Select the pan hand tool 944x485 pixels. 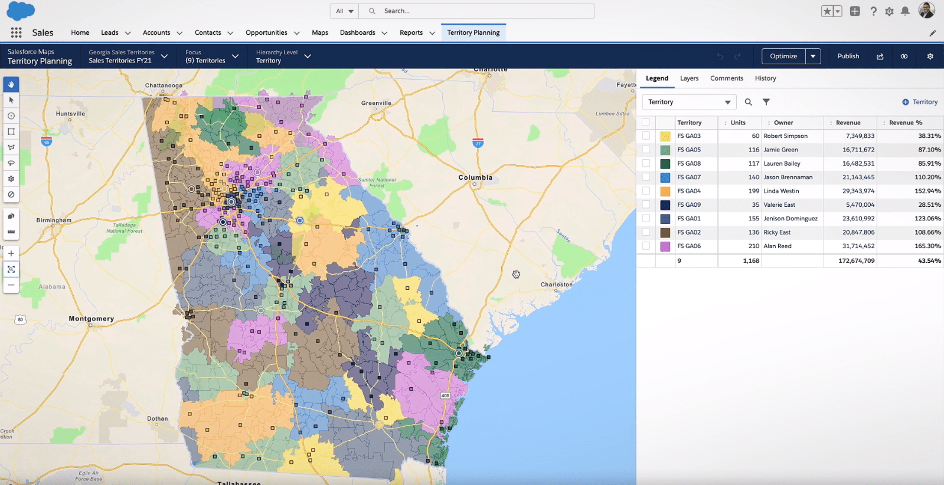click(11, 84)
